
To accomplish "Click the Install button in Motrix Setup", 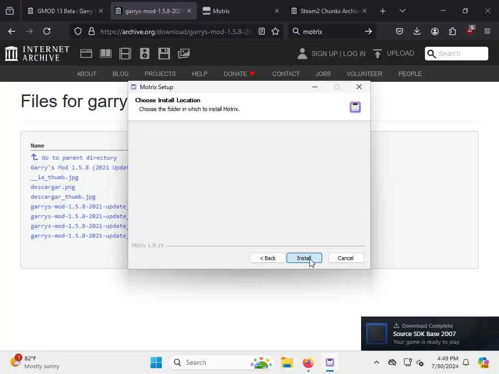I will pyautogui.click(x=304, y=258).
